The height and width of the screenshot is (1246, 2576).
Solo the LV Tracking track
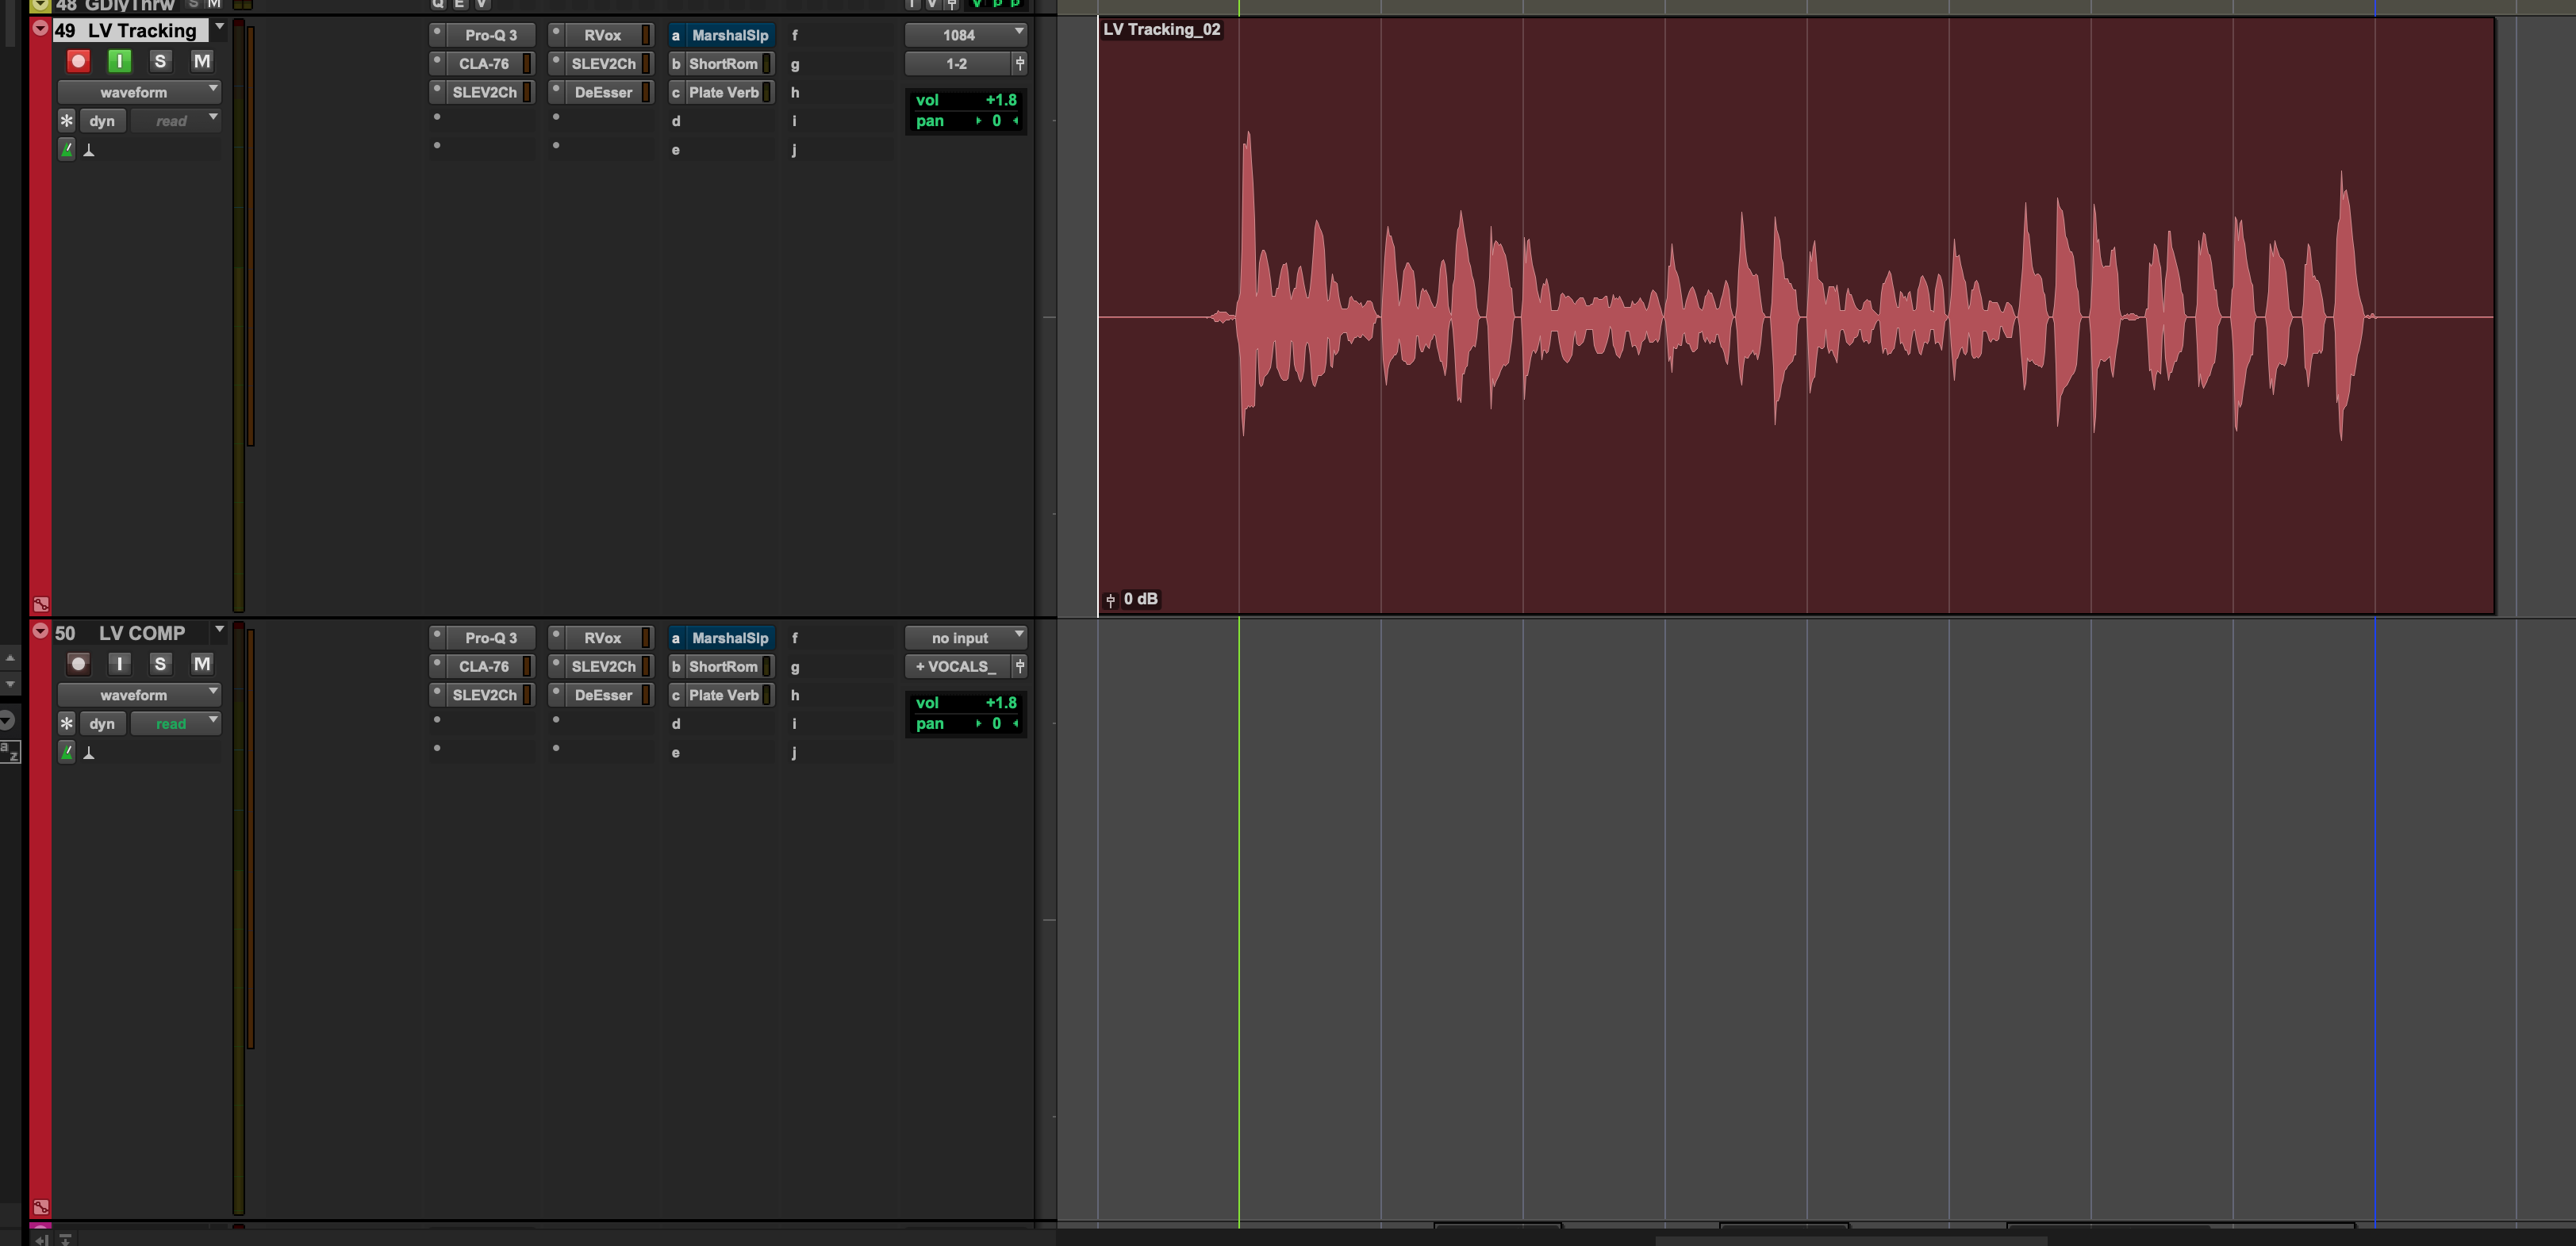tap(160, 61)
